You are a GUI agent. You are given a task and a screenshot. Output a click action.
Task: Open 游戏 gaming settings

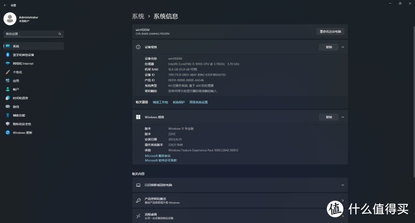tap(16, 106)
